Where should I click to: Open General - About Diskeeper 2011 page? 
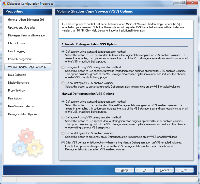click(x=27, y=20)
